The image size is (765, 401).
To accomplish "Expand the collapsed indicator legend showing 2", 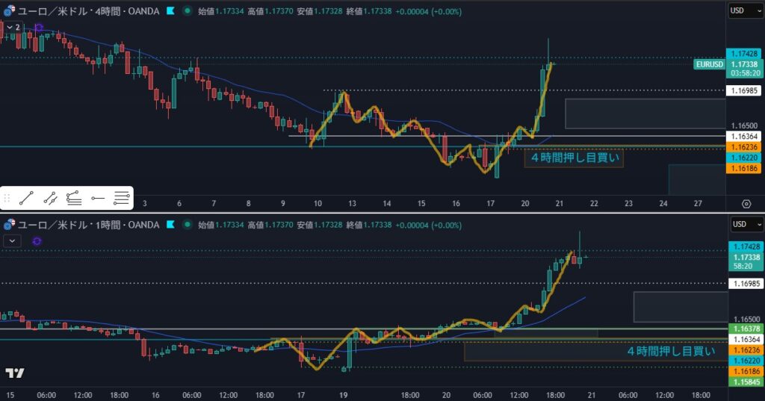I will tap(13, 27).
